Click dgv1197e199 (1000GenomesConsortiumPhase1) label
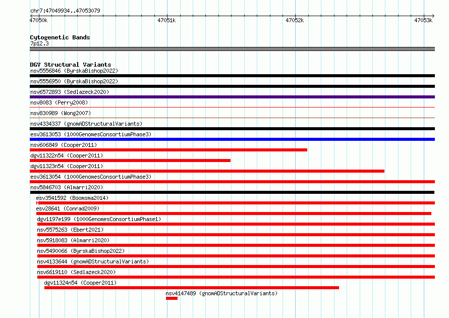This screenshot has width=449, height=318. [99, 219]
